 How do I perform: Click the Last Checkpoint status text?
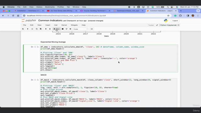(74, 21)
